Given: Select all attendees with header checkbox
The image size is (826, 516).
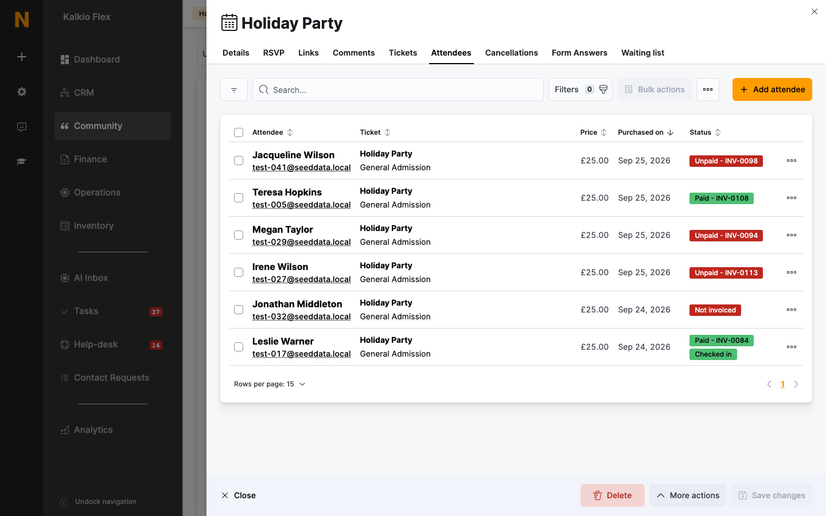Looking at the screenshot, I should [x=239, y=132].
